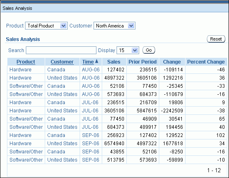Click the Prior Period column header
Image resolution: width=229 pixels, height=178 pixels.
[x=142, y=62]
